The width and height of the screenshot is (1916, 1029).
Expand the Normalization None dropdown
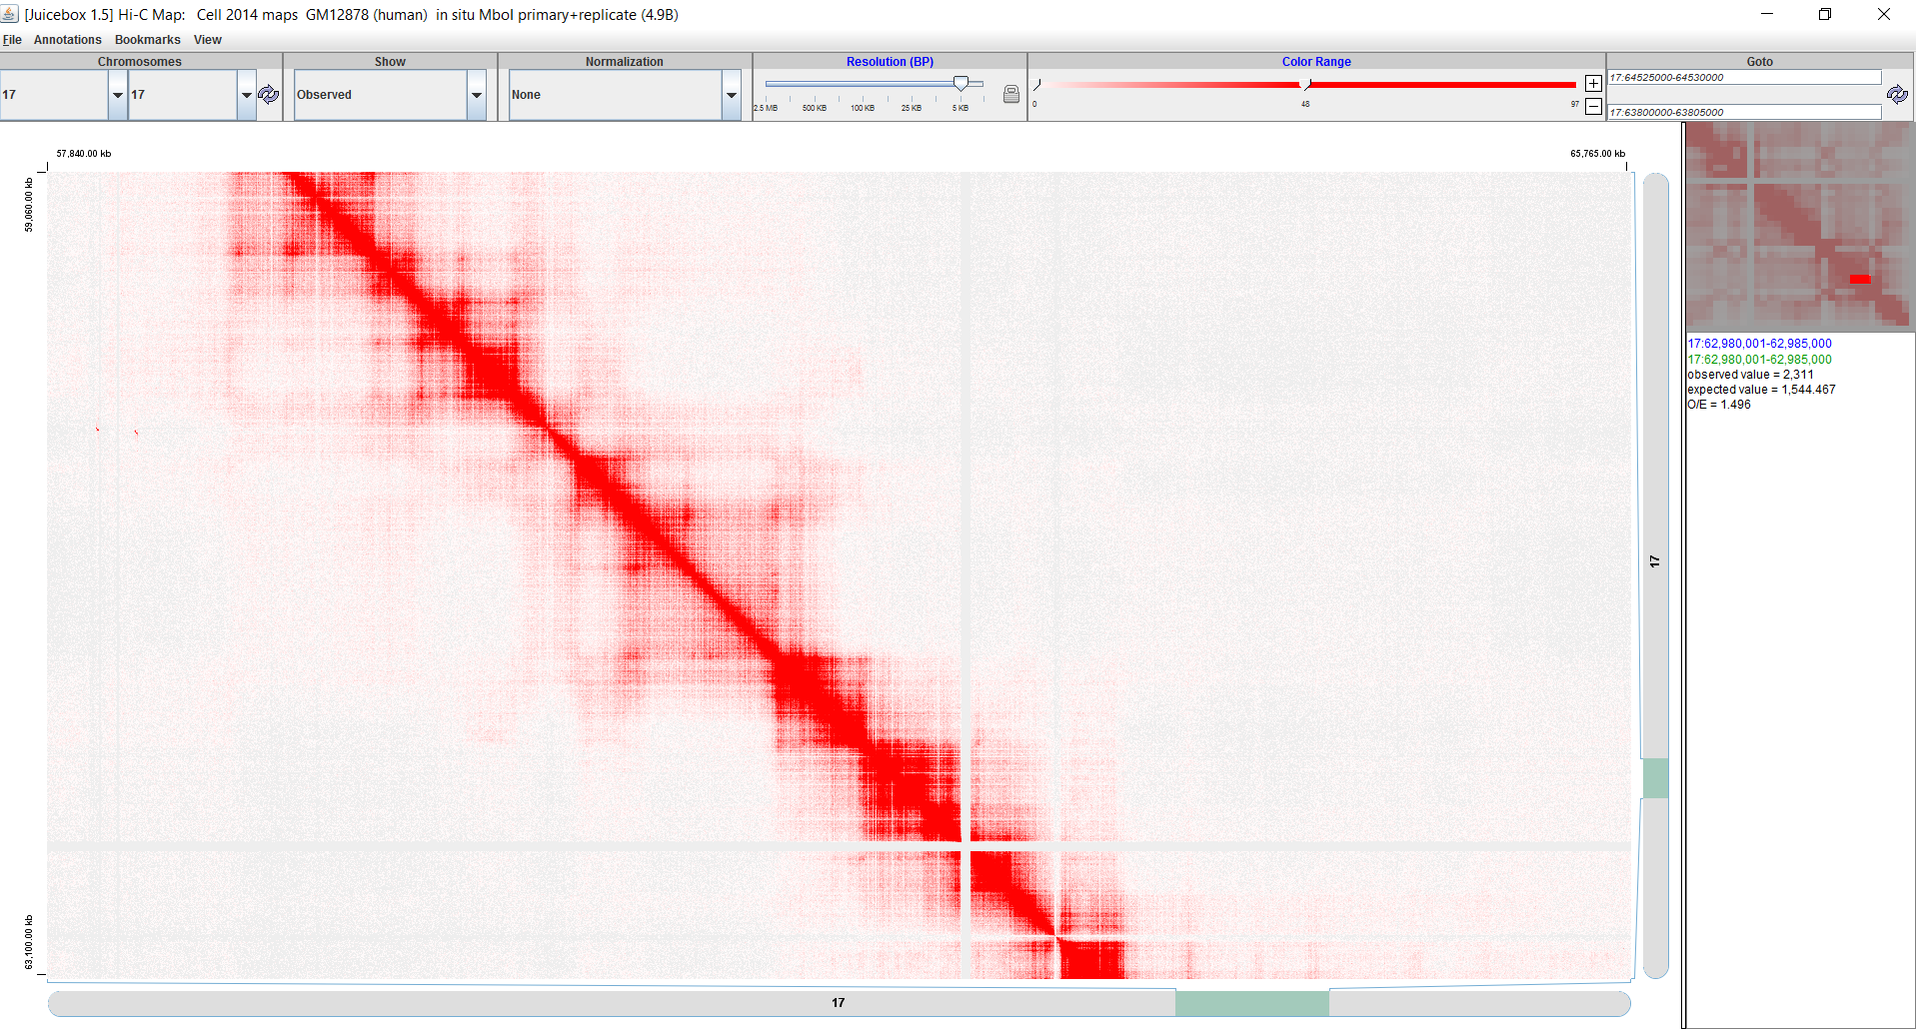[731, 95]
